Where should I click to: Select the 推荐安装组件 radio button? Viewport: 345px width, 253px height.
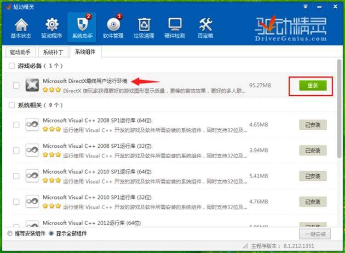(10, 233)
